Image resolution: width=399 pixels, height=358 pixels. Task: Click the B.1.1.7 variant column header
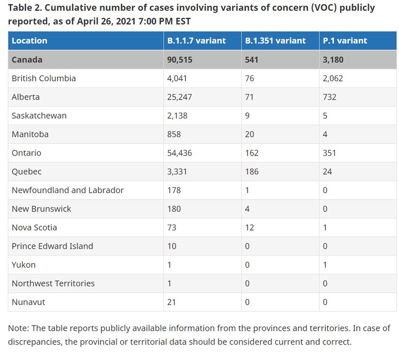196,41
